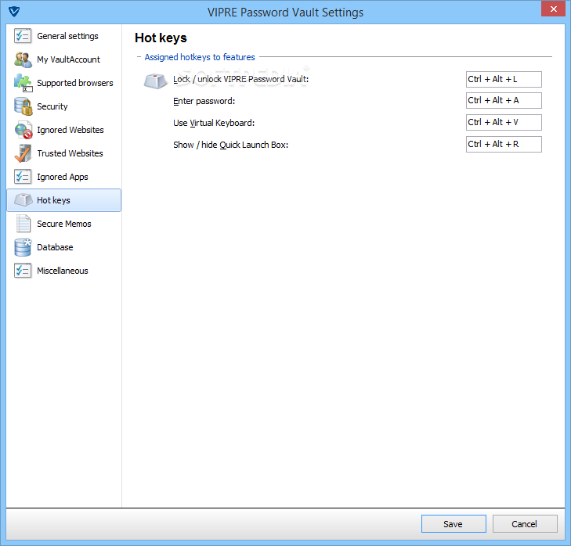
Task: Open General settings page
Action: tap(63, 36)
